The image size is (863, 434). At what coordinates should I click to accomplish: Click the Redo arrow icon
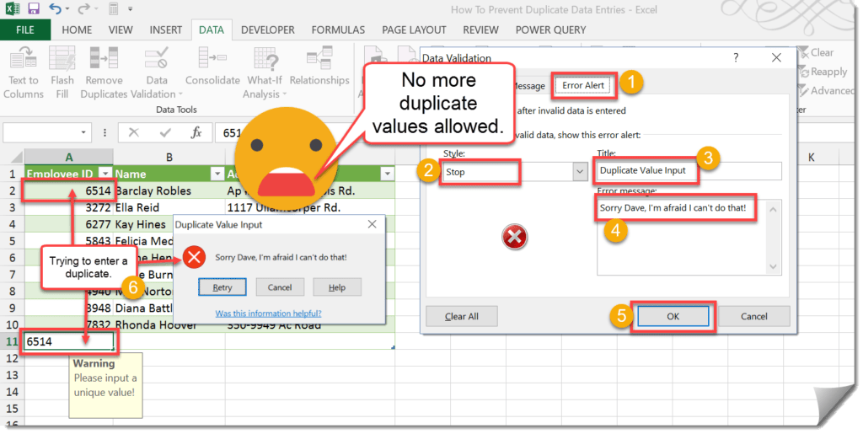tap(83, 8)
